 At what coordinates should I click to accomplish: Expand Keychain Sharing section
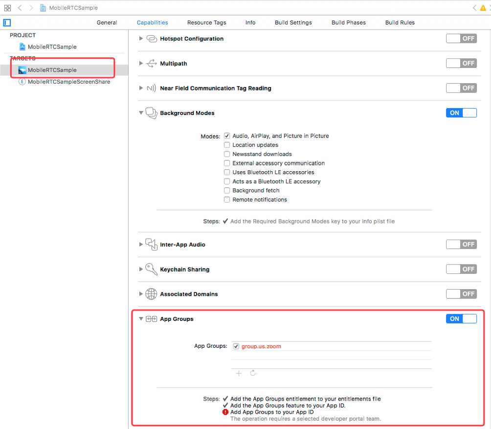click(x=141, y=269)
